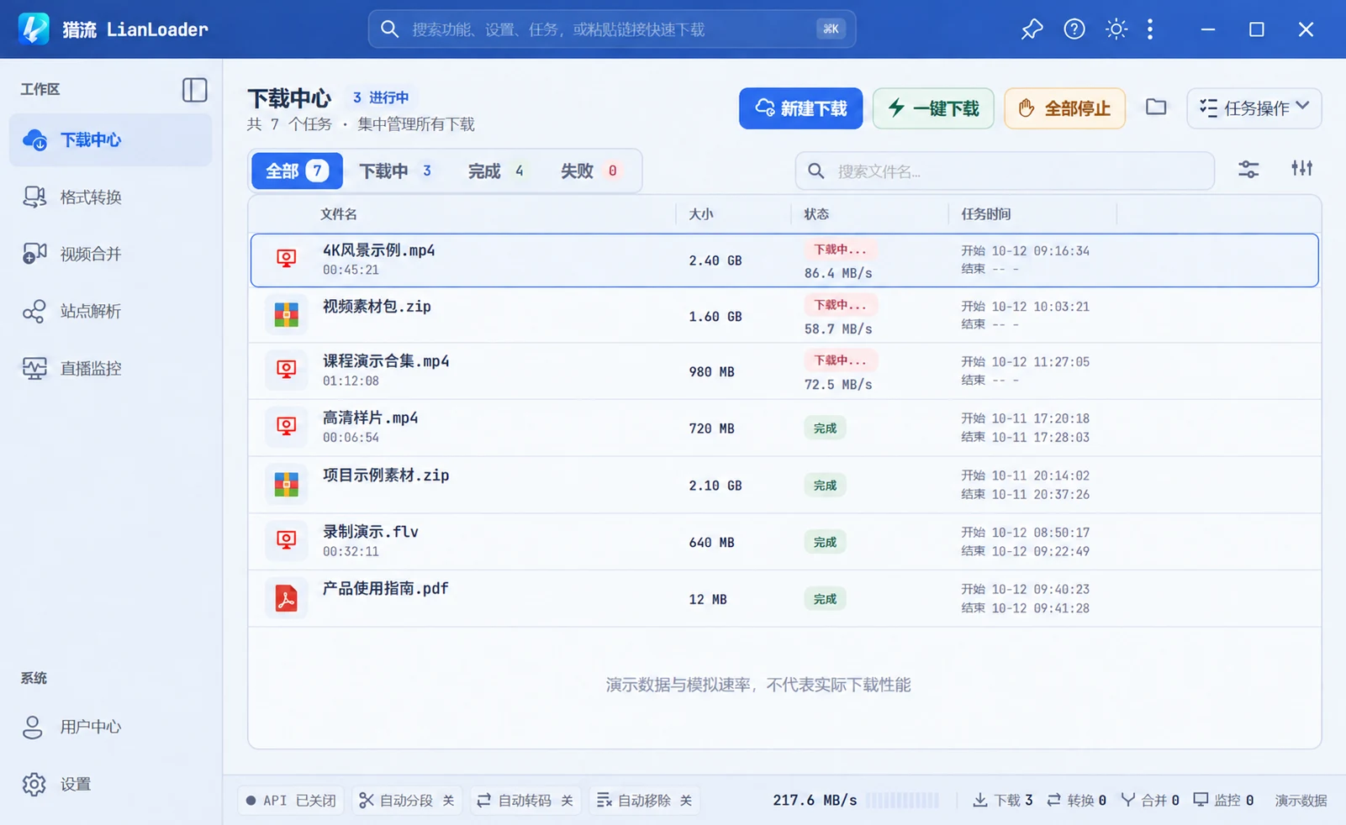Click the 3 进行中 indicator
Image resolution: width=1346 pixels, height=825 pixels.
pyautogui.click(x=381, y=97)
